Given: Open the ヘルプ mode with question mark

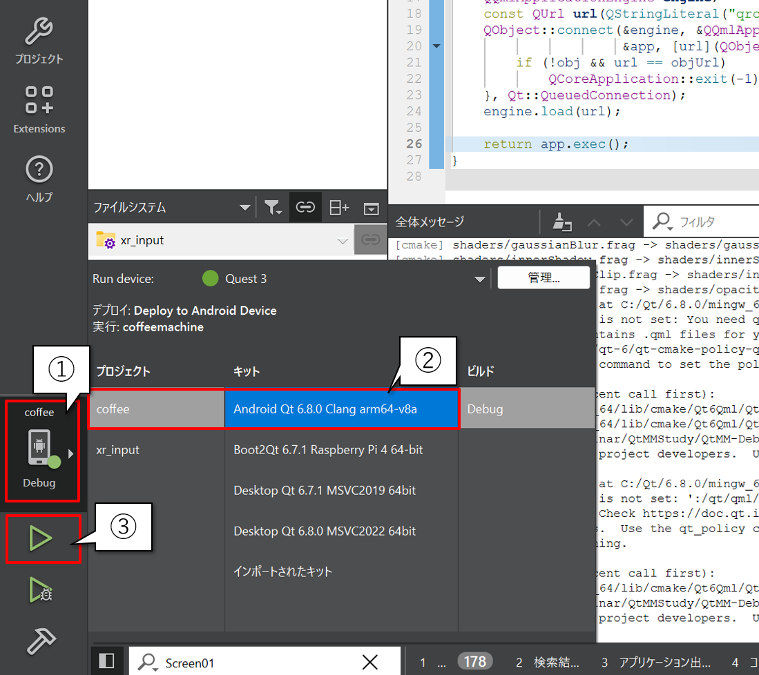Looking at the screenshot, I should (x=39, y=178).
